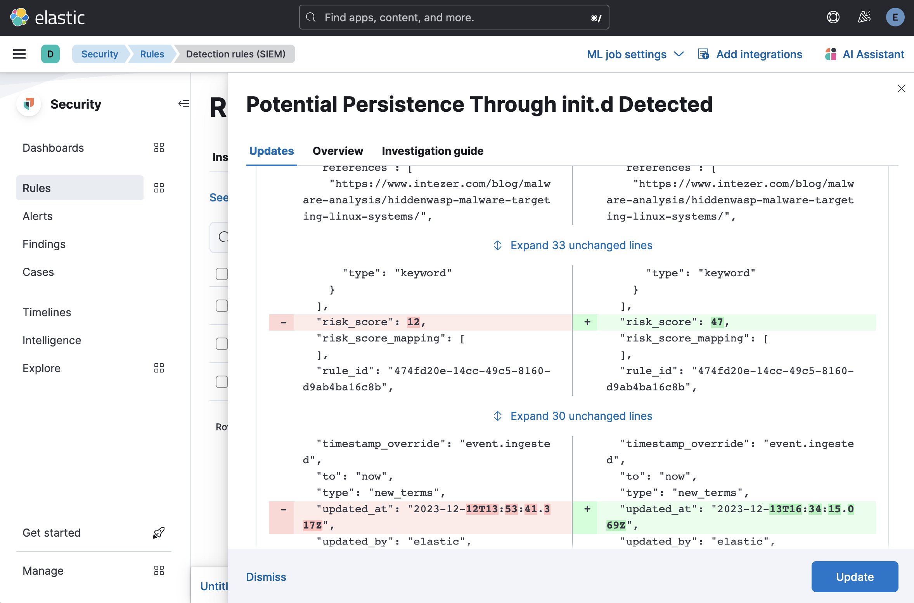Check the second rule row checkbox

coord(222,306)
